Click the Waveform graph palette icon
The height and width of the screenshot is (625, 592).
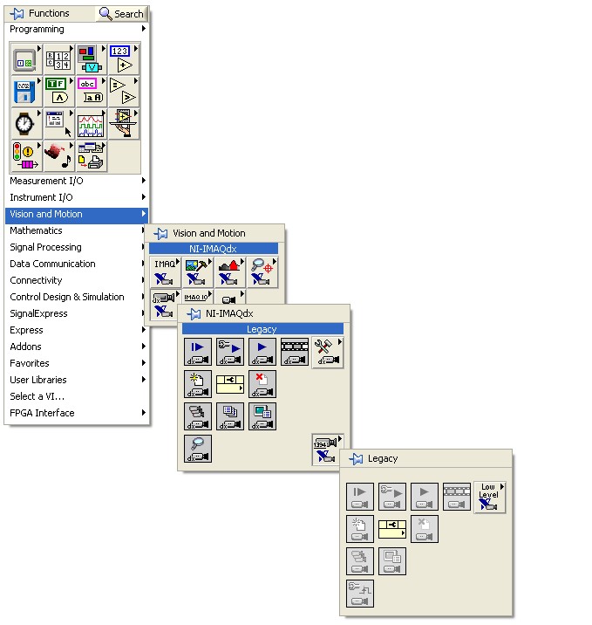(x=90, y=123)
